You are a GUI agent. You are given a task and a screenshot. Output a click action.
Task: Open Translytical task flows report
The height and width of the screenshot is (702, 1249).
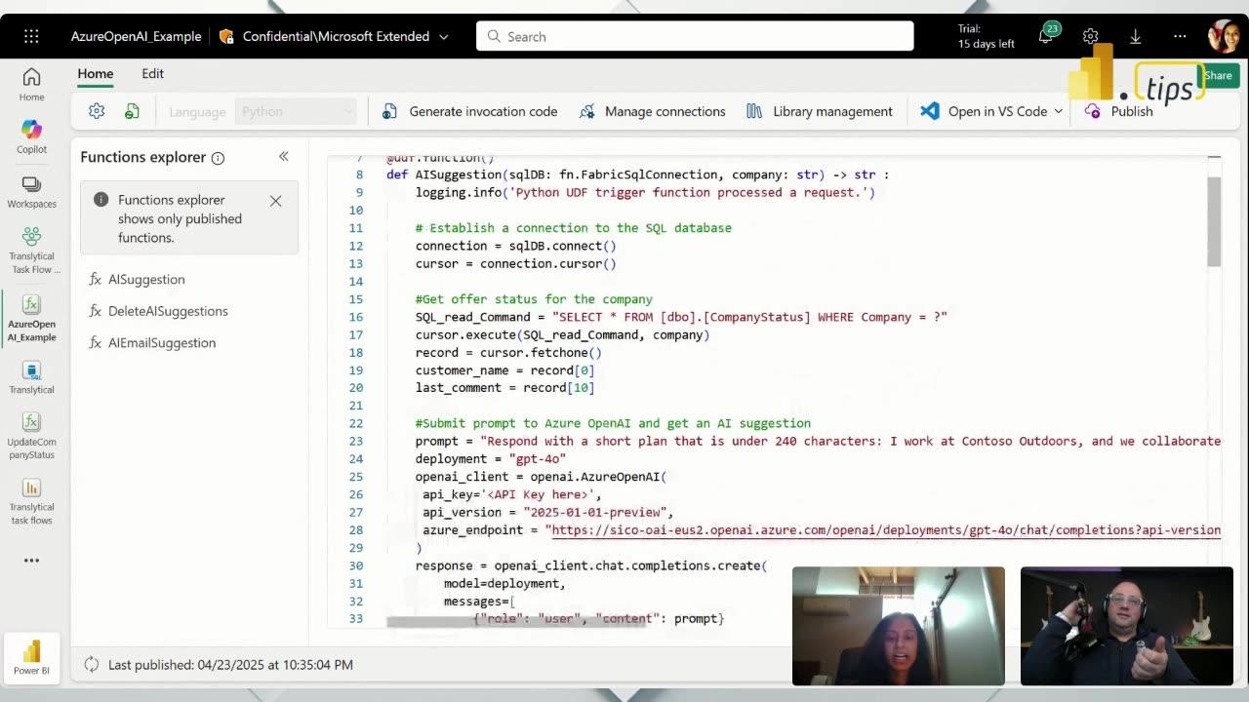pos(31,501)
